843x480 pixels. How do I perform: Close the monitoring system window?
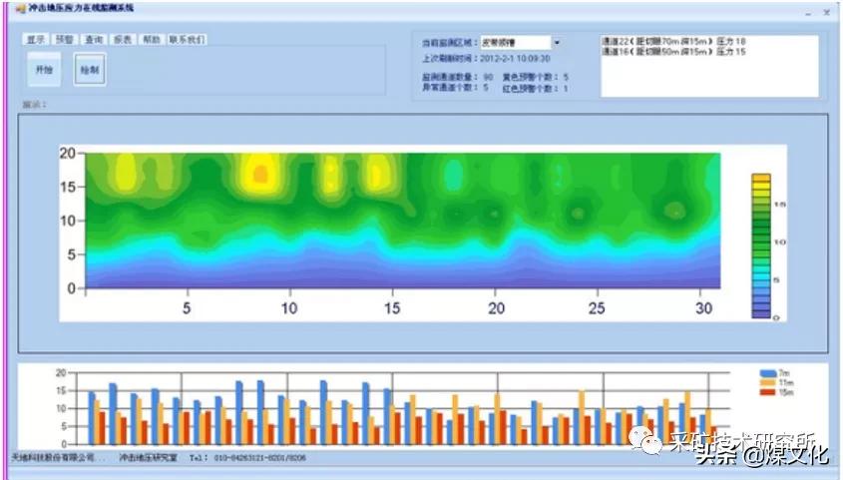pos(827,12)
